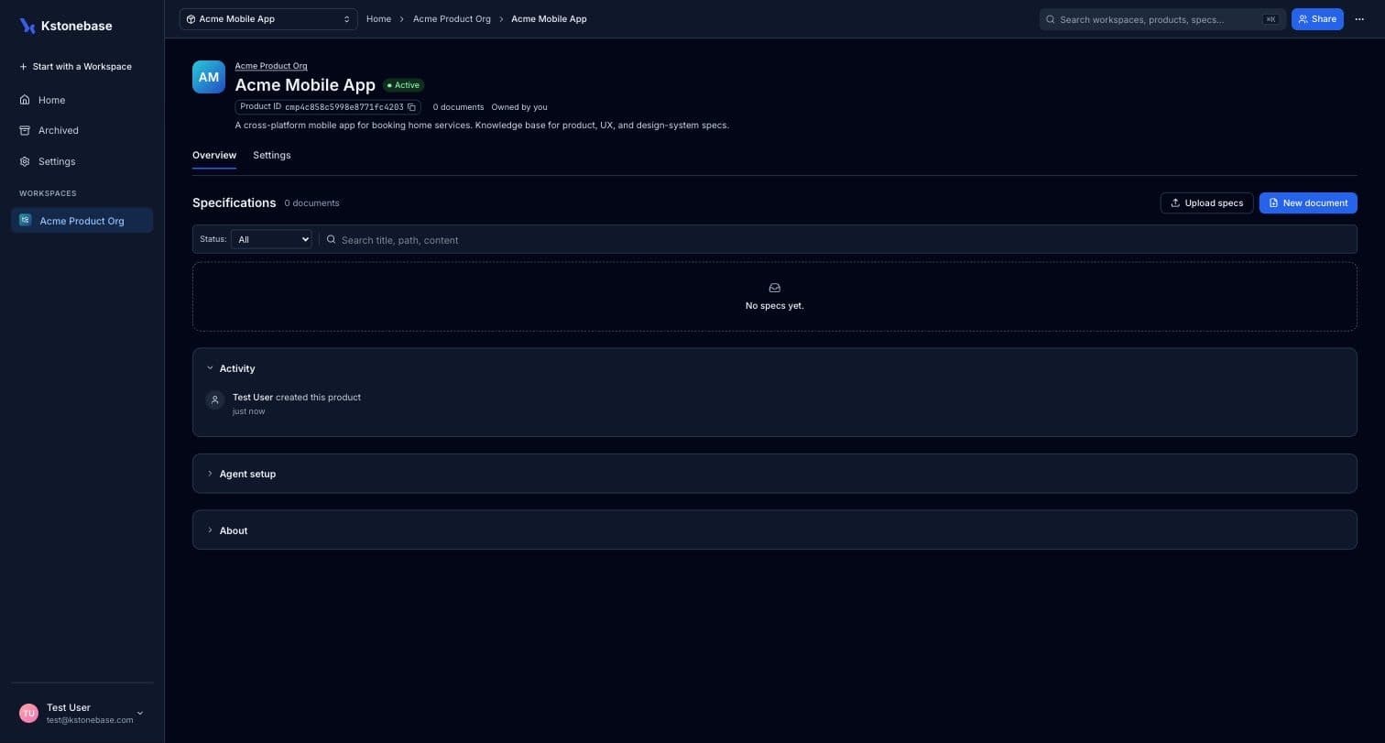Click the Acme Product Org workspace icon
This screenshot has width=1385, height=743.
25,220
